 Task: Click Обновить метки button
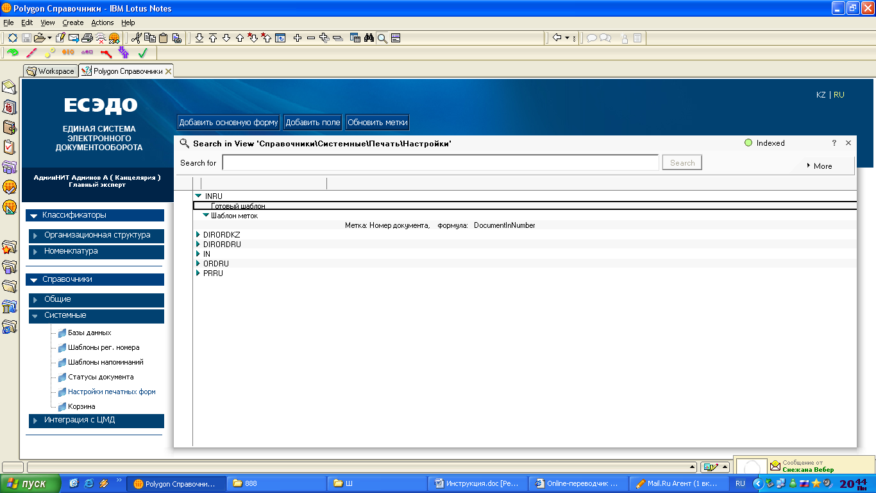[377, 123]
